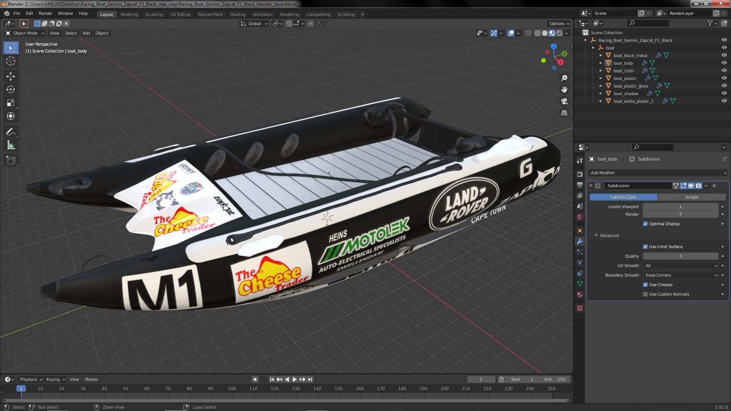Toggle X-ray display in viewport header
Image resolution: width=731 pixels, height=411 pixels.
[x=528, y=33]
